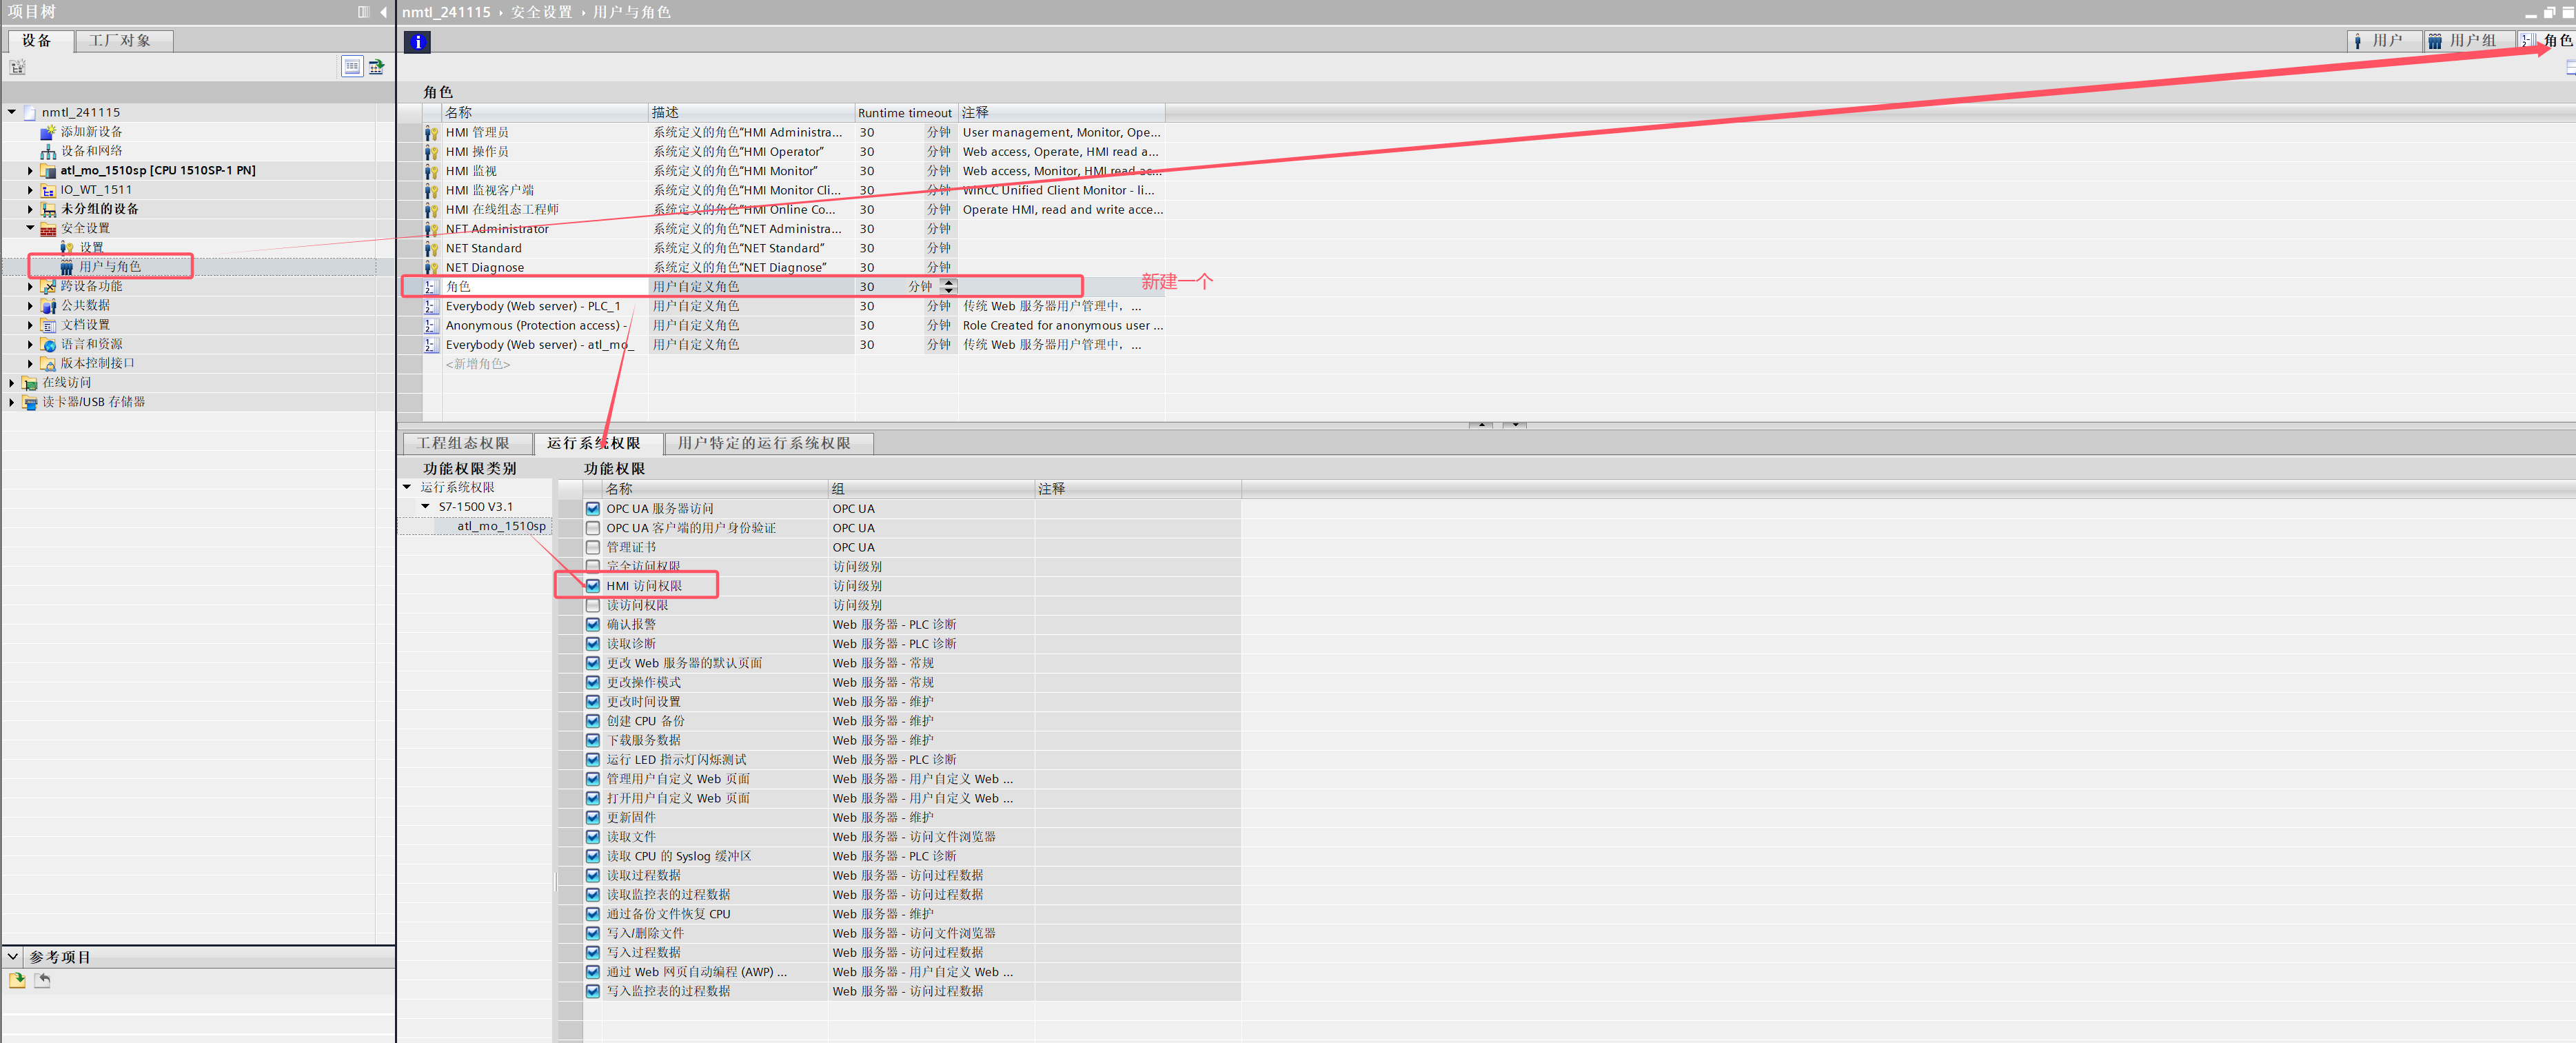Switch to 工程组态权限 tab
Image resolution: width=2576 pixels, height=1043 pixels.
463,443
